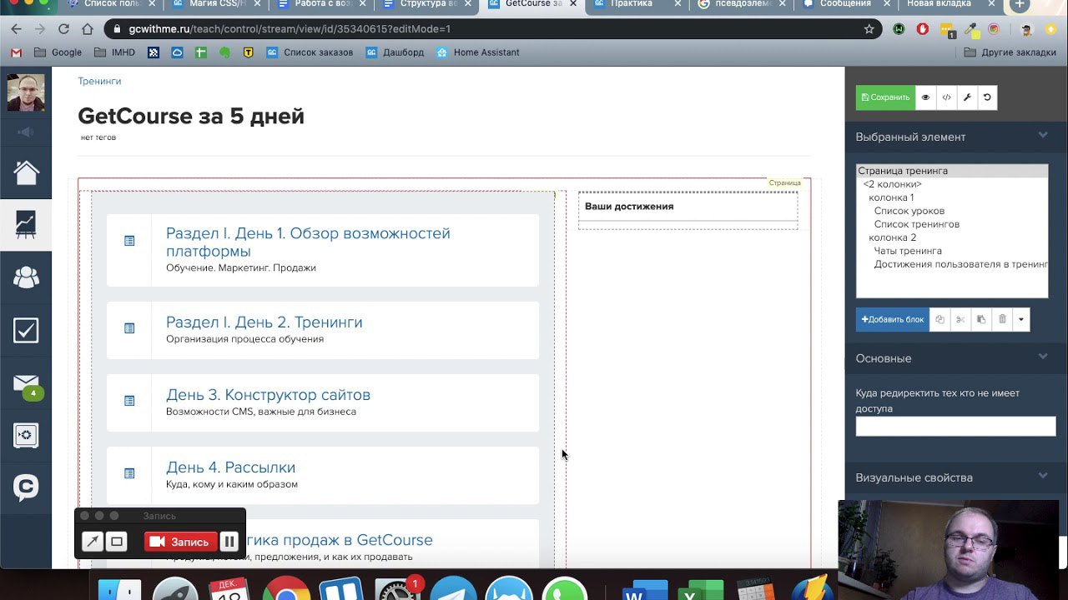Click the list icon beside День 3 lesson
This screenshot has height=600, width=1068.
(x=129, y=401)
